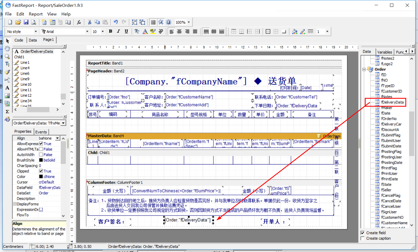
Task: Save the report with floppy icon
Action: click(26, 22)
